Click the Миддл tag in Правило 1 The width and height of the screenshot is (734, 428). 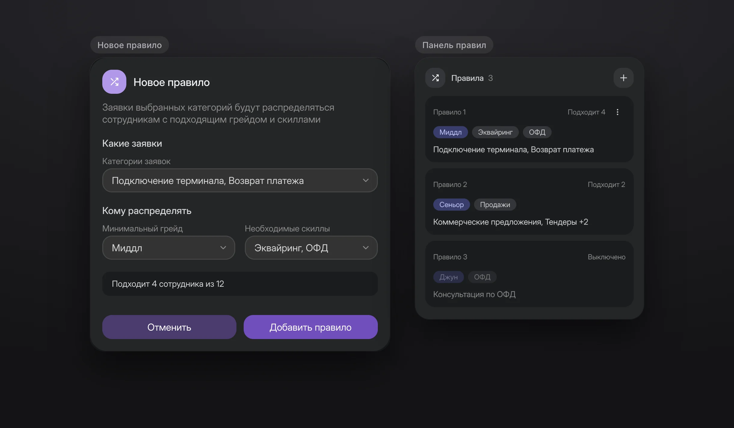click(450, 132)
